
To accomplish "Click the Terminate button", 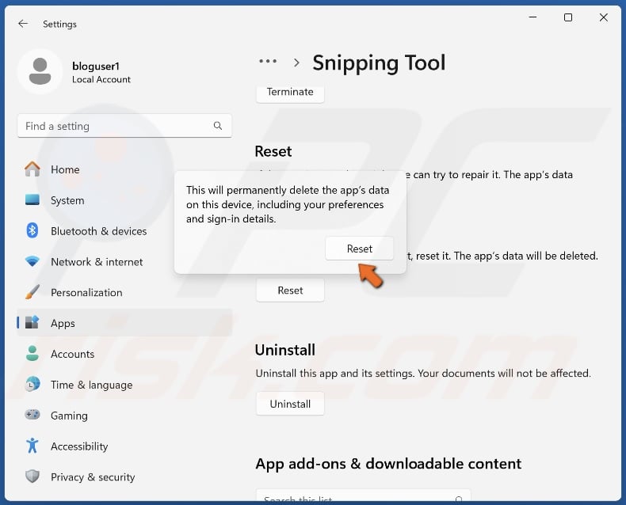I will click(290, 93).
